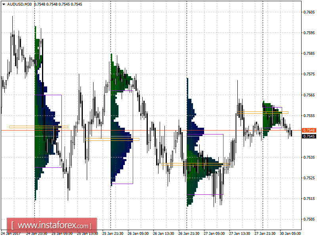Click the 27 Jan 13:30 time label

pos(240,234)
